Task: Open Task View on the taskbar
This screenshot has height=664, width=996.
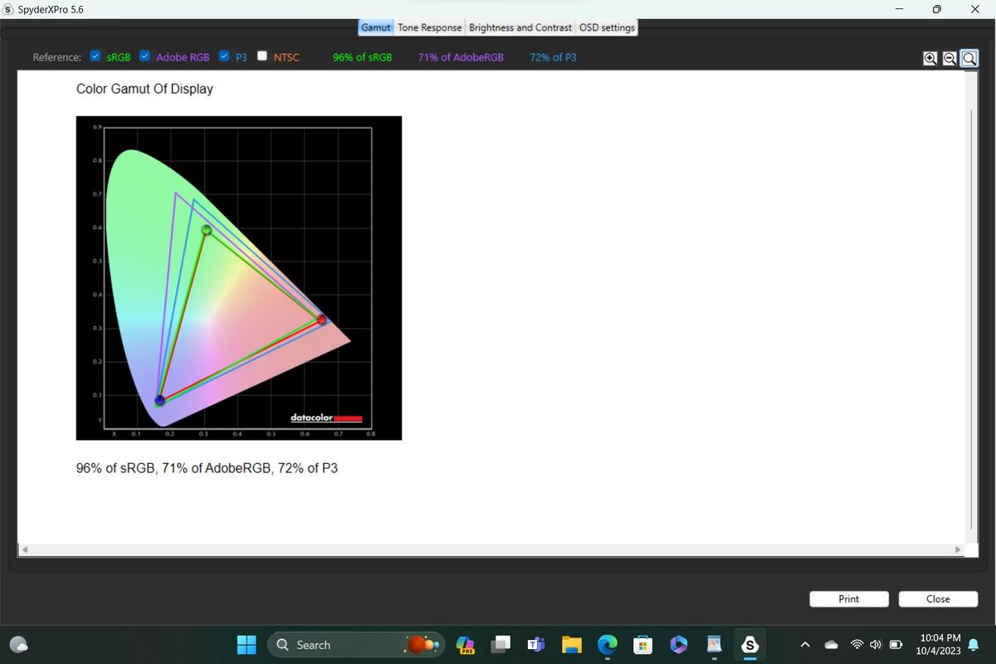Action: (502, 645)
